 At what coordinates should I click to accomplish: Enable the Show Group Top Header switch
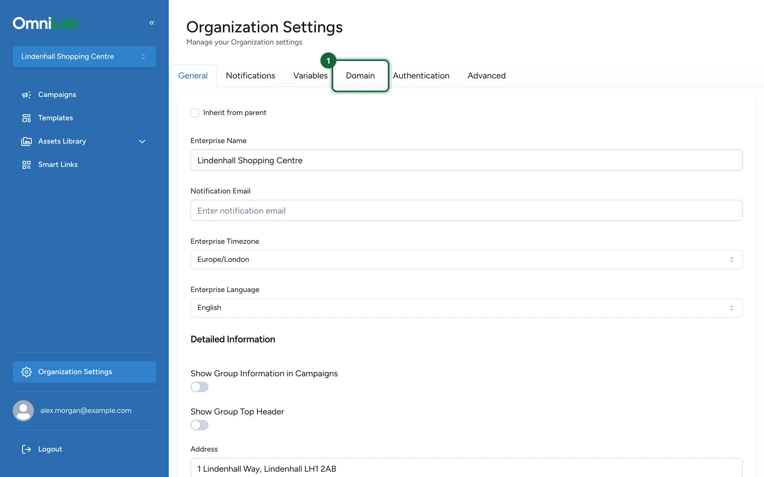coord(200,425)
